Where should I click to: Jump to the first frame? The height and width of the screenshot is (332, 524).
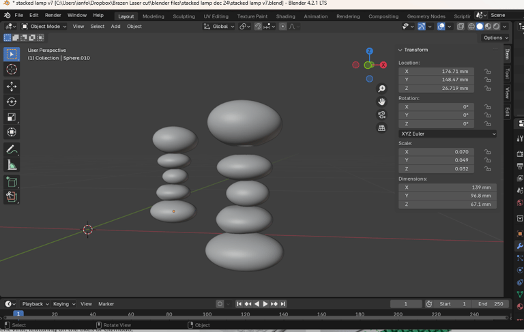click(239, 304)
